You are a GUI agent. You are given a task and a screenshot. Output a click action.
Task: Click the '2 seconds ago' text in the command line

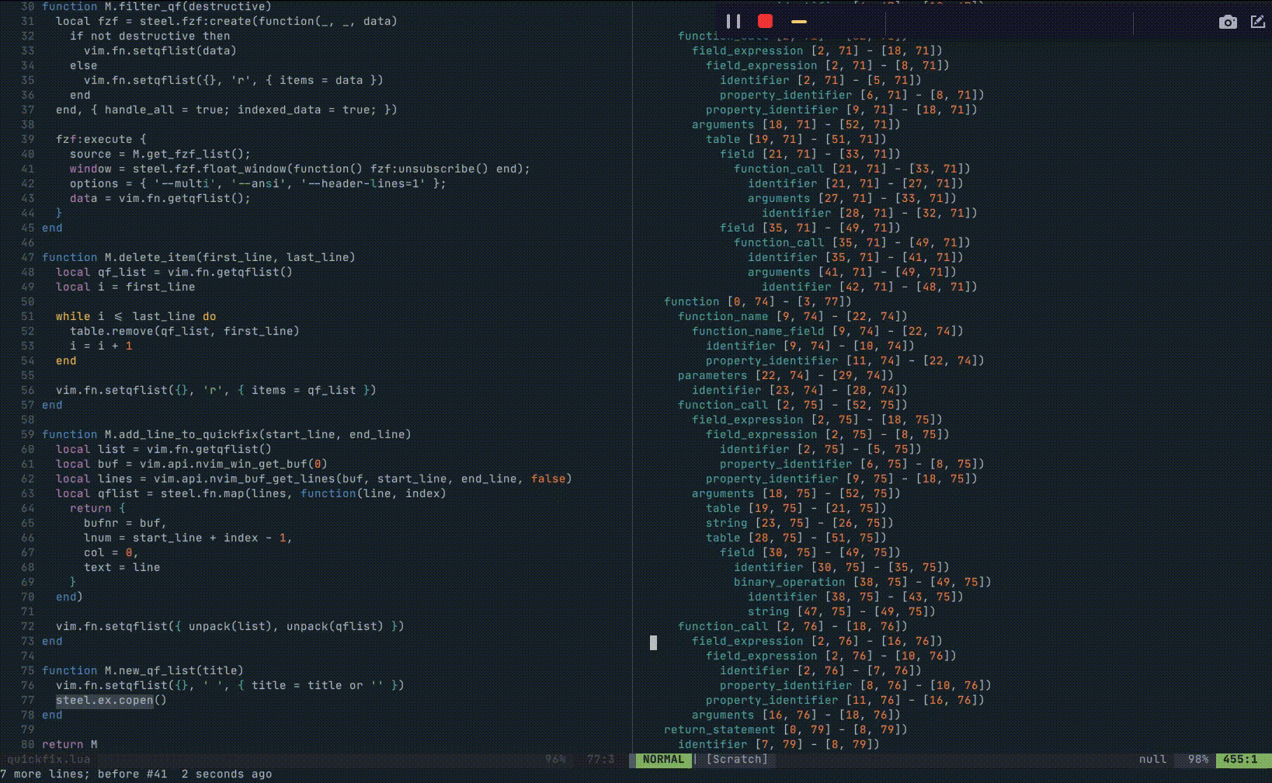pyautogui.click(x=227, y=774)
